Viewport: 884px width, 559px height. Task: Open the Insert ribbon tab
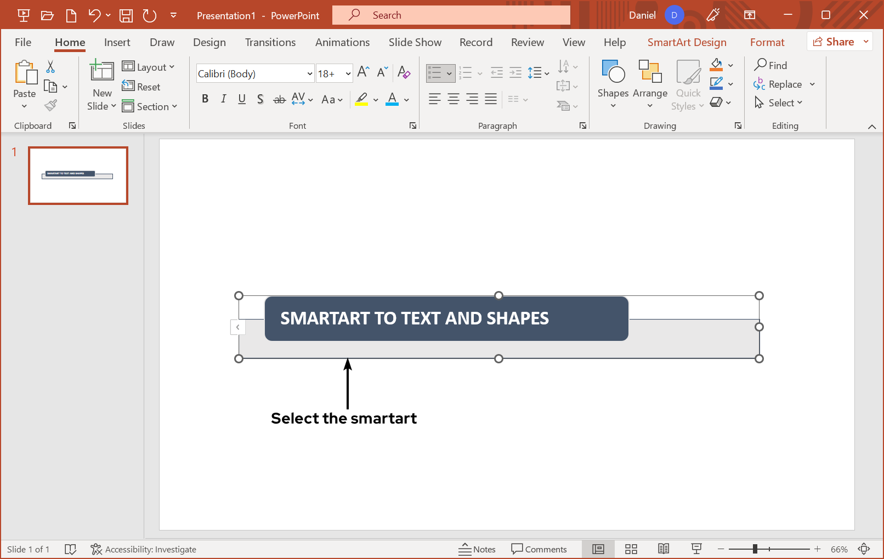(117, 42)
